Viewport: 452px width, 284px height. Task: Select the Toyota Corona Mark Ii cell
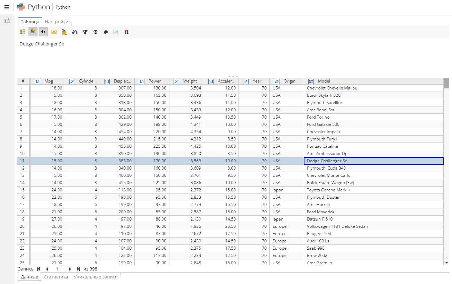(374, 190)
